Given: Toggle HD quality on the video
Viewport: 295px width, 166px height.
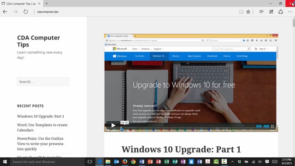Looking at the screenshot, I should [266, 126].
